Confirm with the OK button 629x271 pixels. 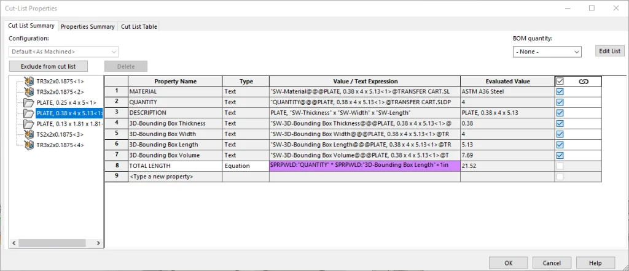(x=508, y=263)
